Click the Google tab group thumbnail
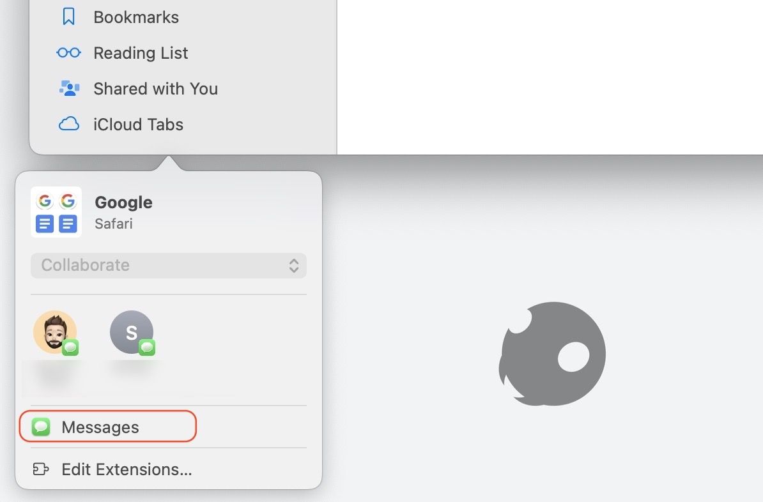This screenshot has height=502, width=763. pos(56,212)
